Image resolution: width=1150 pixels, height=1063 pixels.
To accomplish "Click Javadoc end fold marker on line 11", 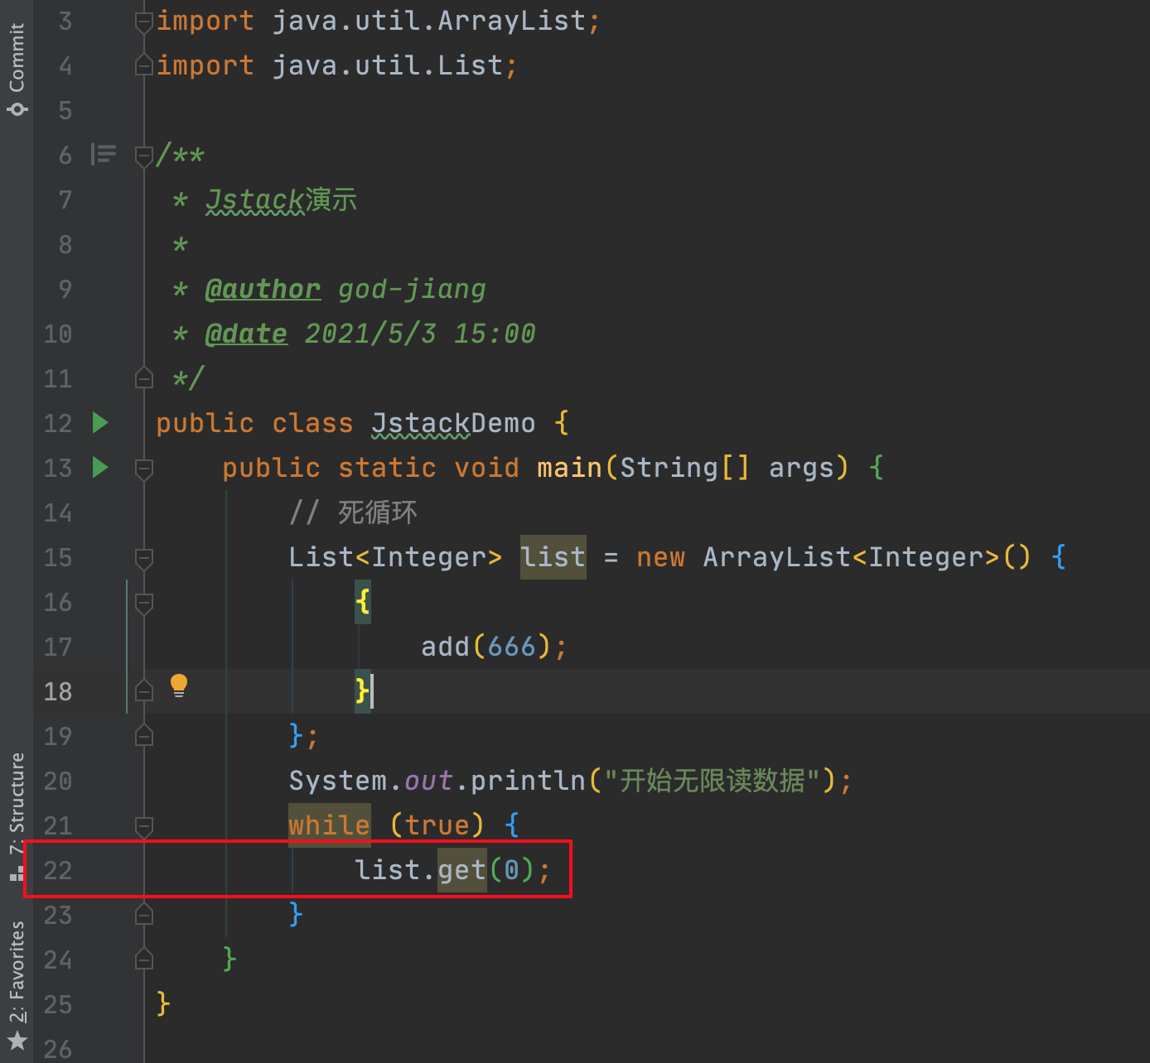I will tap(144, 378).
